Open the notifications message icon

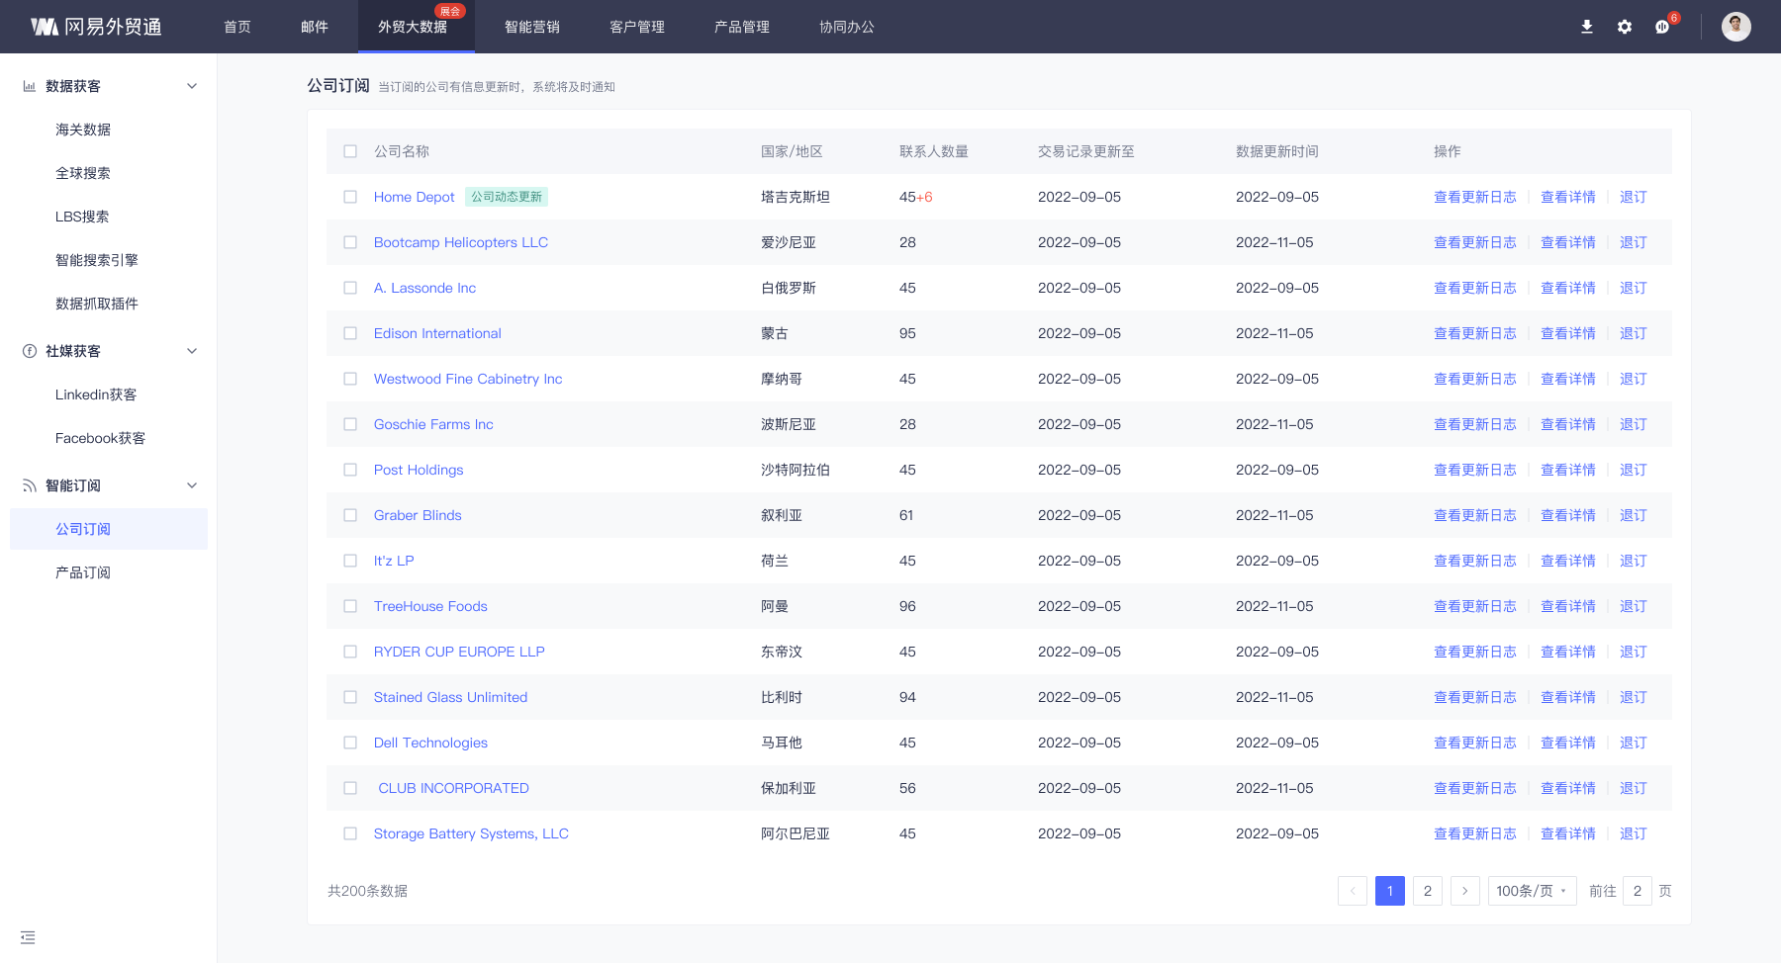[1662, 27]
